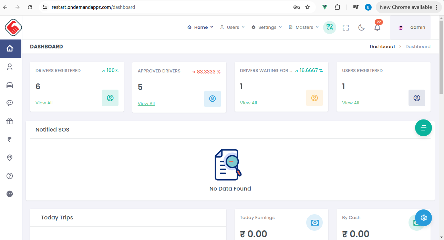Select the location pin icon in sidebar

(x=9, y=158)
